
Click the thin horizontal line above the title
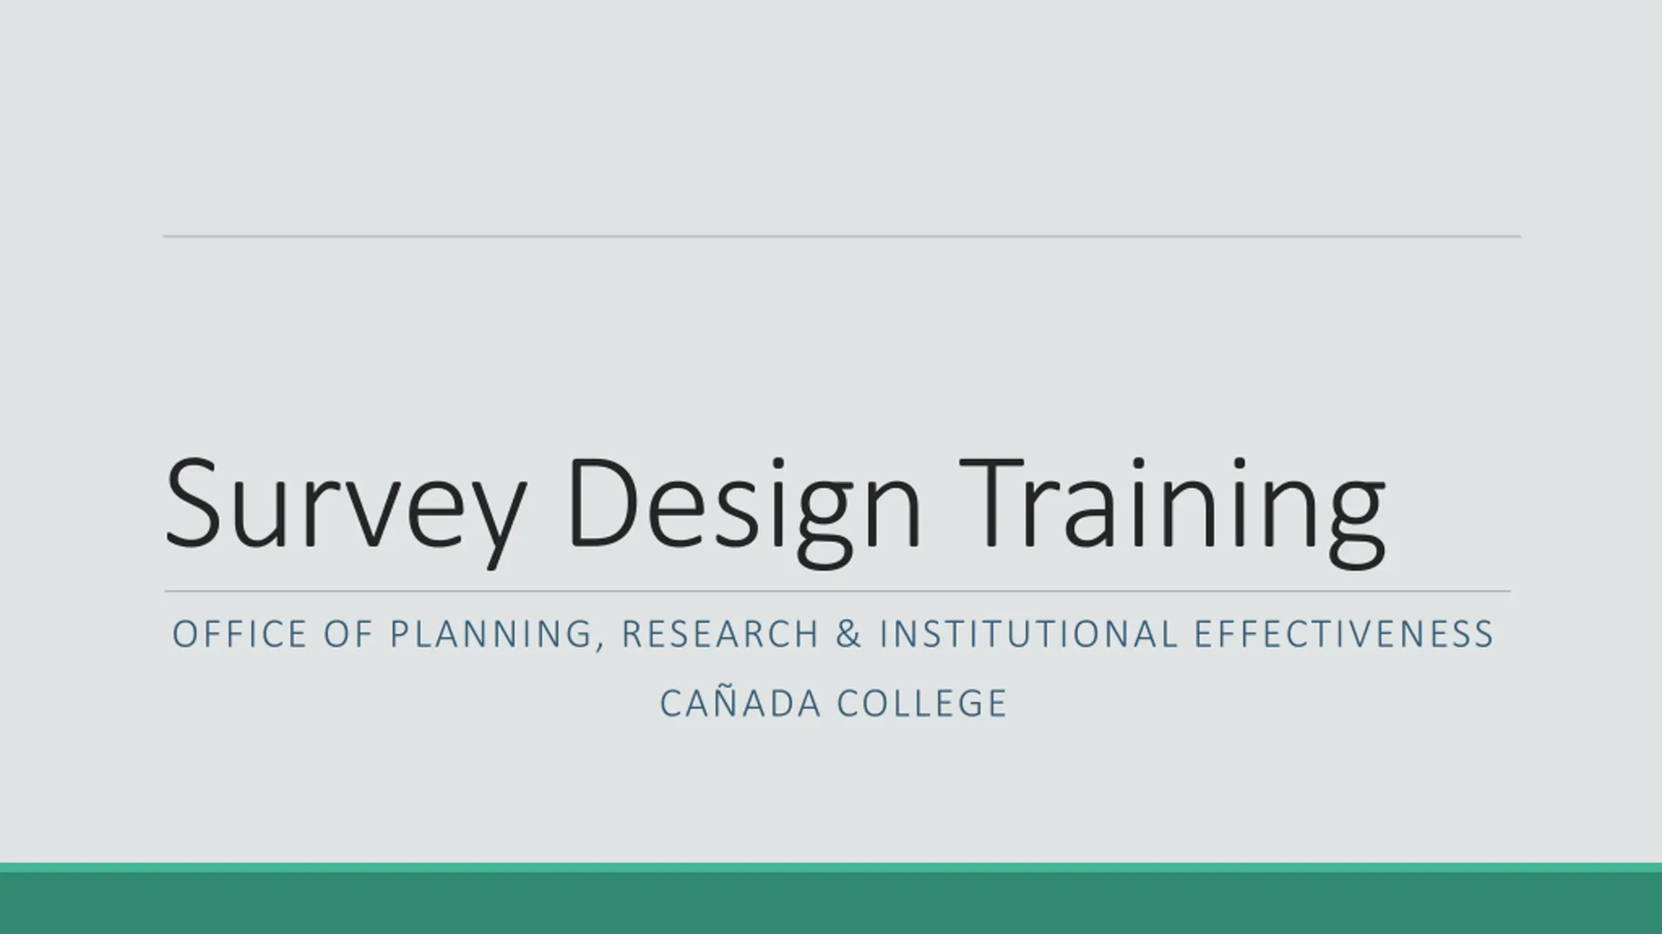(842, 236)
